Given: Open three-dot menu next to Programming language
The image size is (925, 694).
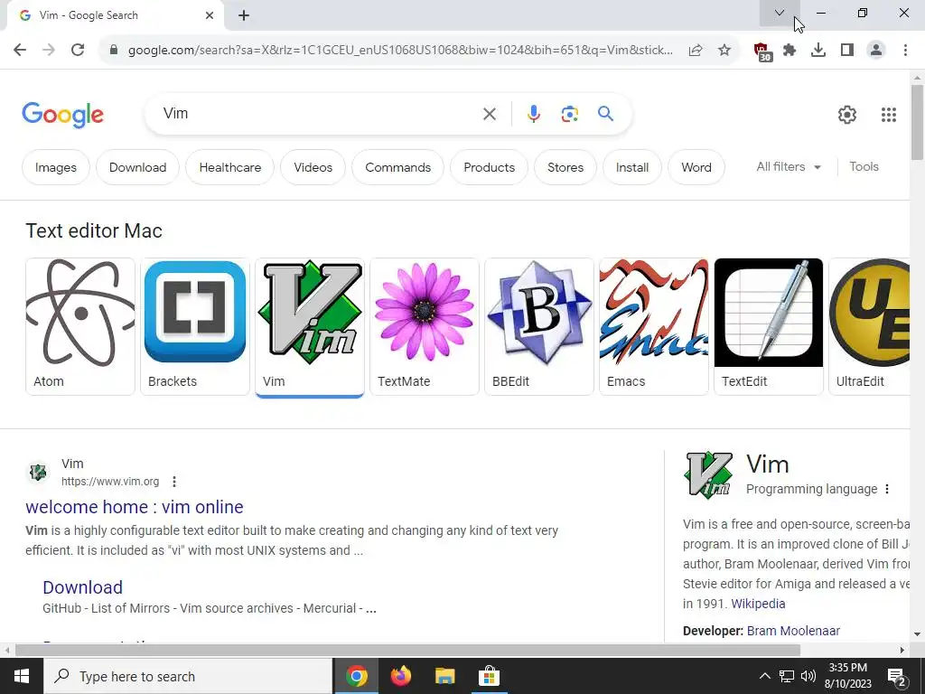Looking at the screenshot, I should (x=887, y=489).
